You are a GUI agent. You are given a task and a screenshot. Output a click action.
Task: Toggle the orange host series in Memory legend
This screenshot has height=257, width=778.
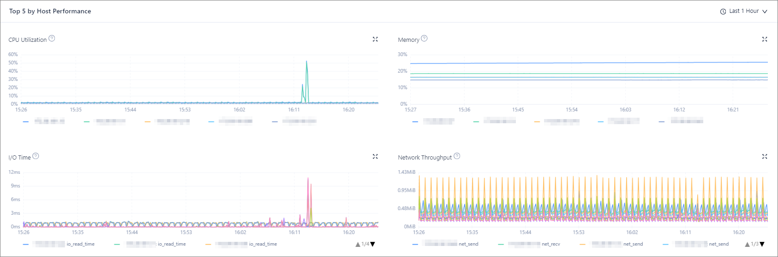[557, 121]
